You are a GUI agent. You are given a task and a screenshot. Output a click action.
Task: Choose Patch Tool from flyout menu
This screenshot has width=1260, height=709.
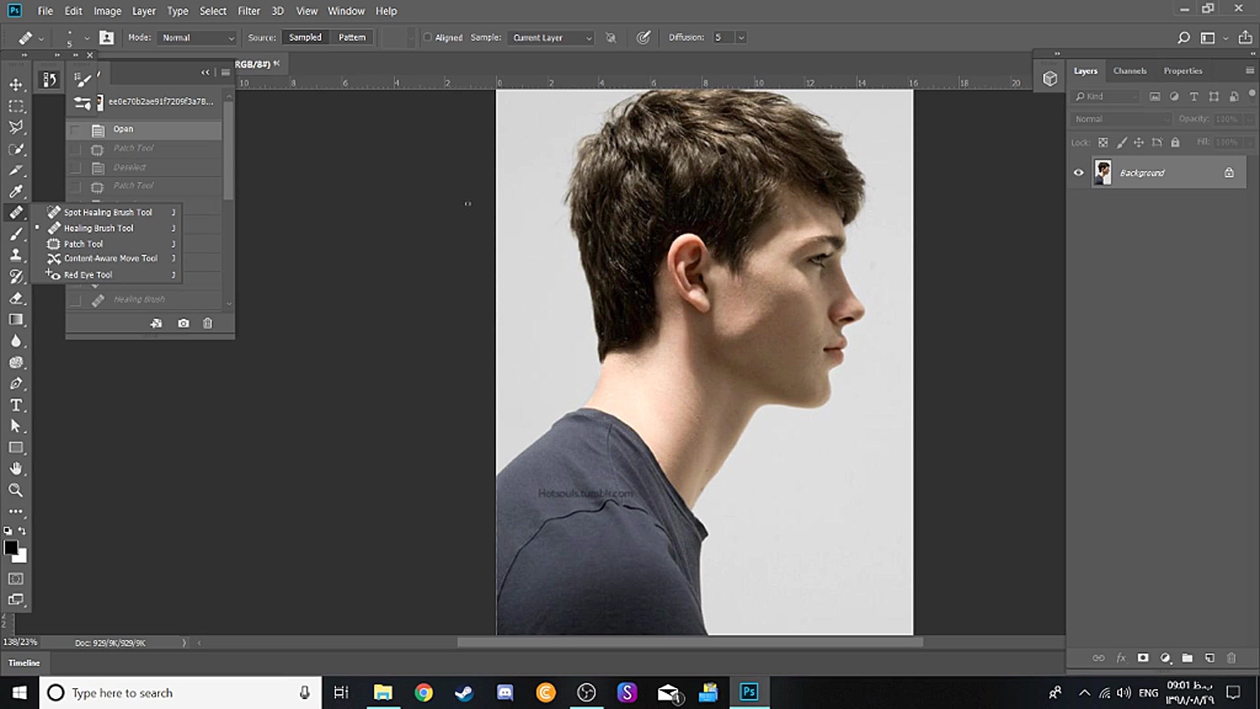click(83, 244)
